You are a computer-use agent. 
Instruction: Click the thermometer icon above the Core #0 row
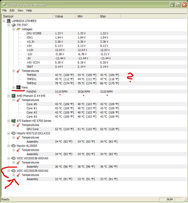pos(18,100)
